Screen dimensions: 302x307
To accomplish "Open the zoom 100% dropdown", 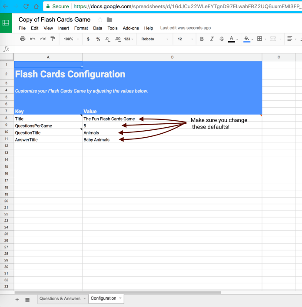I will coord(71,39).
